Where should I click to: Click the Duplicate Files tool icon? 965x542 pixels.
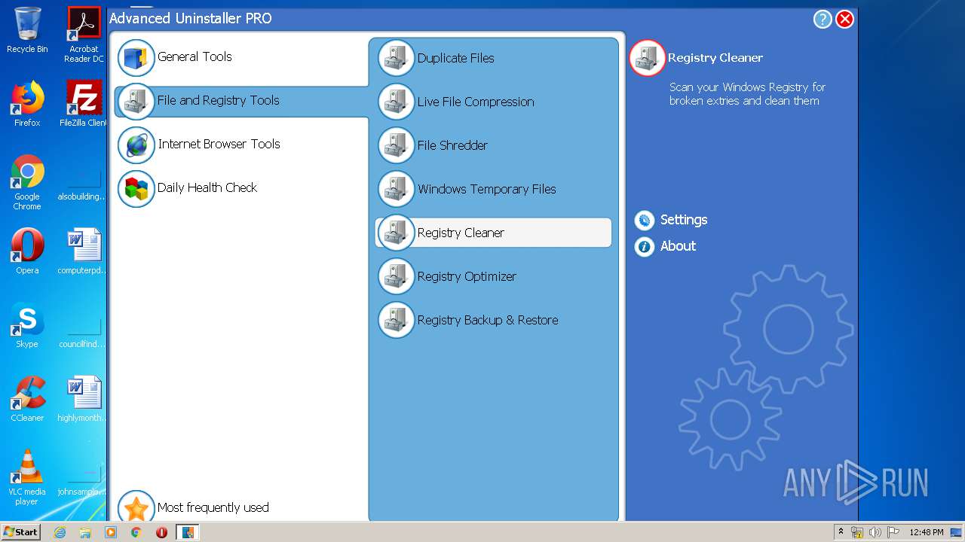click(397, 58)
